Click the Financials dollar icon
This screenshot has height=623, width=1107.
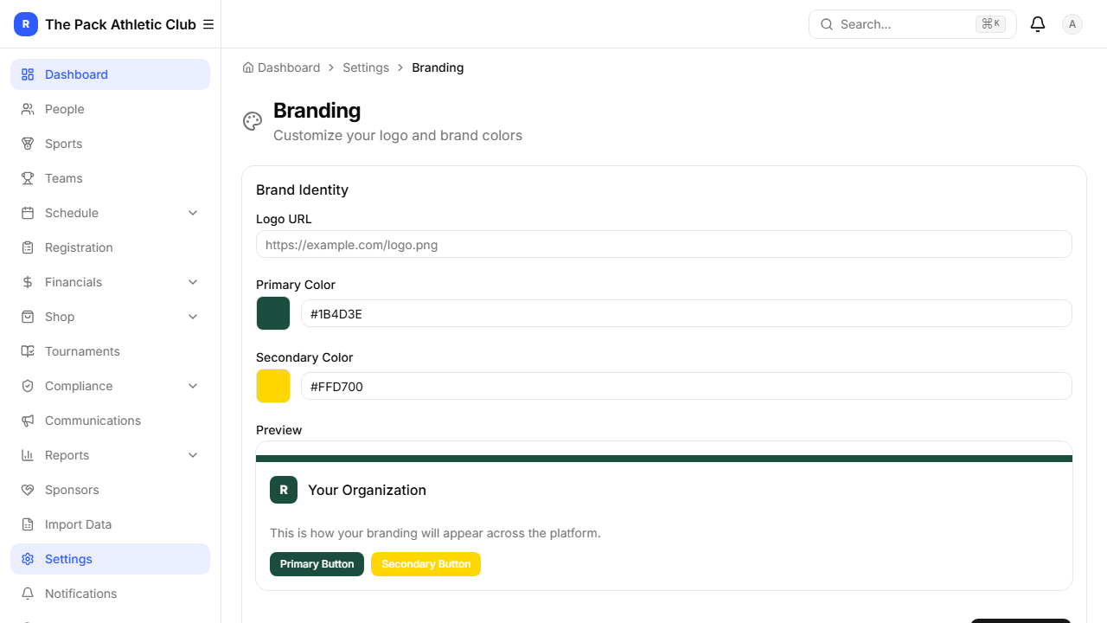pyautogui.click(x=28, y=282)
